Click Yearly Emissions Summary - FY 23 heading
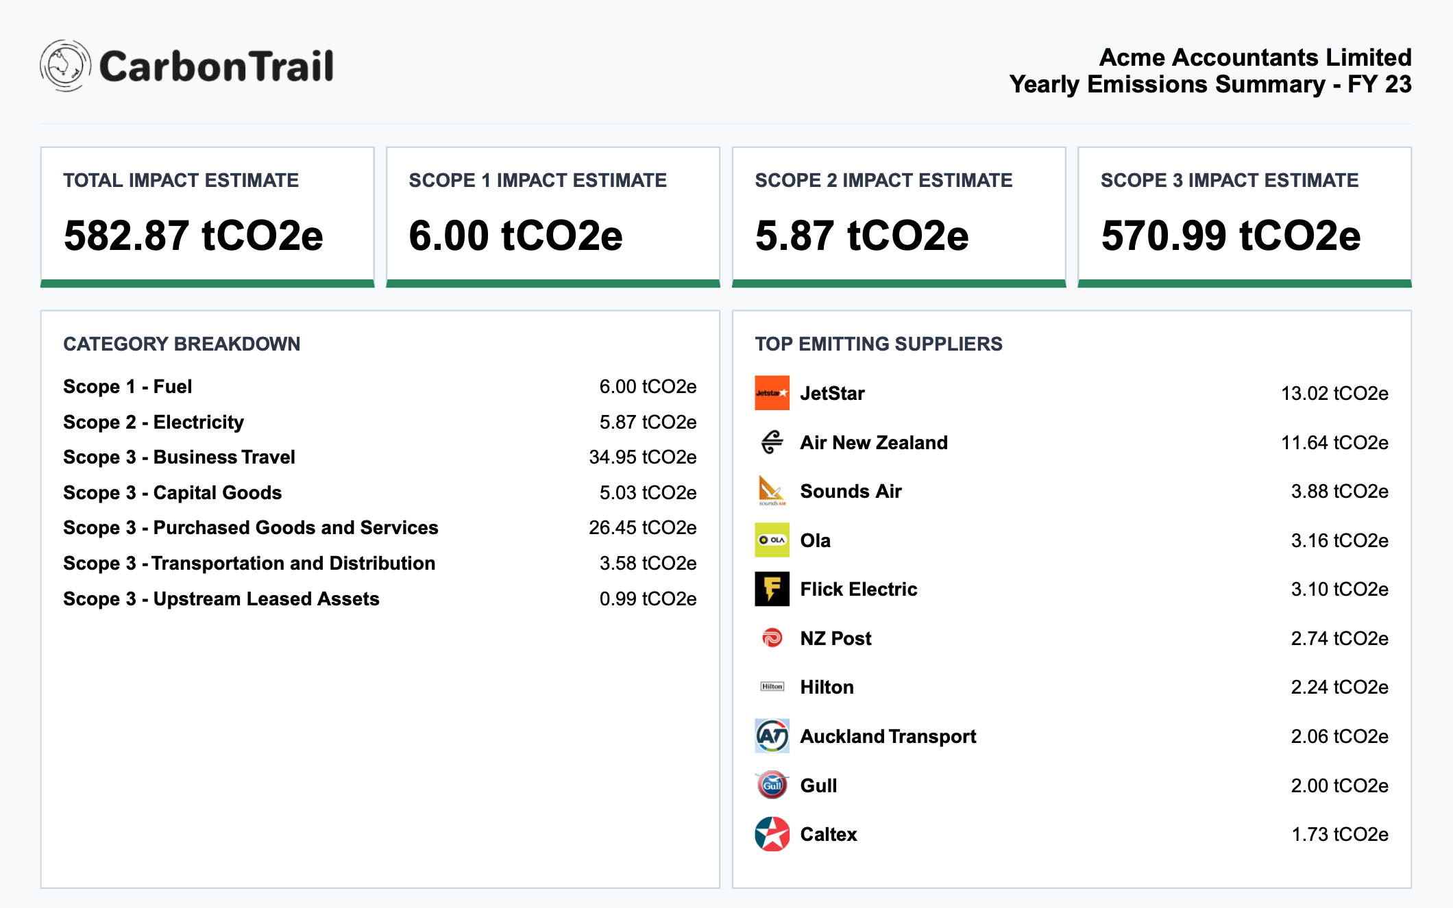 (x=1210, y=84)
